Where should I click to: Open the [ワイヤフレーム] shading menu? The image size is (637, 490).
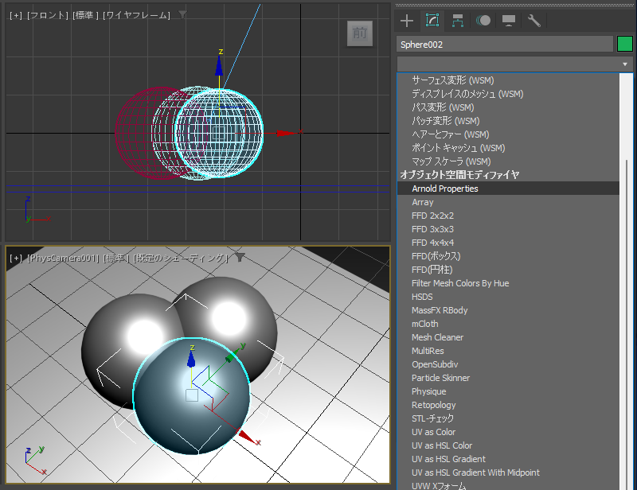point(136,15)
